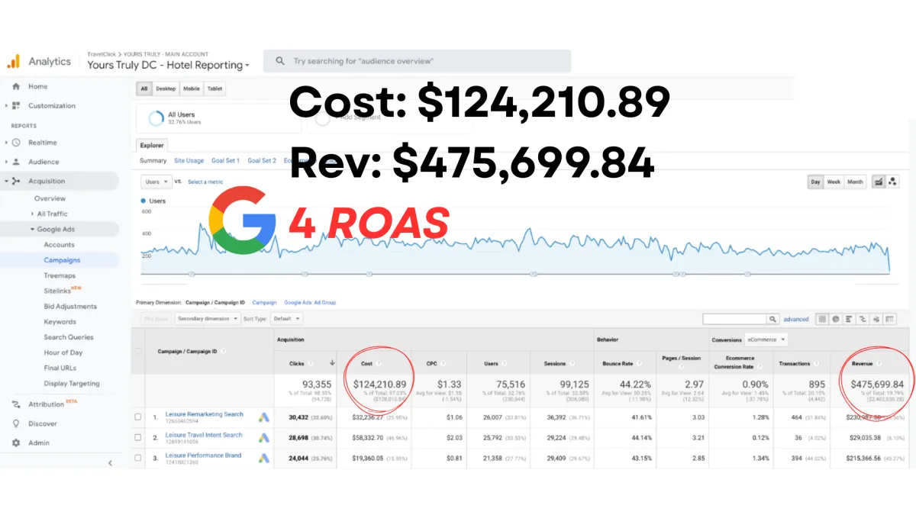Open Leisure Remarketing Search campaign link

click(x=204, y=414)
